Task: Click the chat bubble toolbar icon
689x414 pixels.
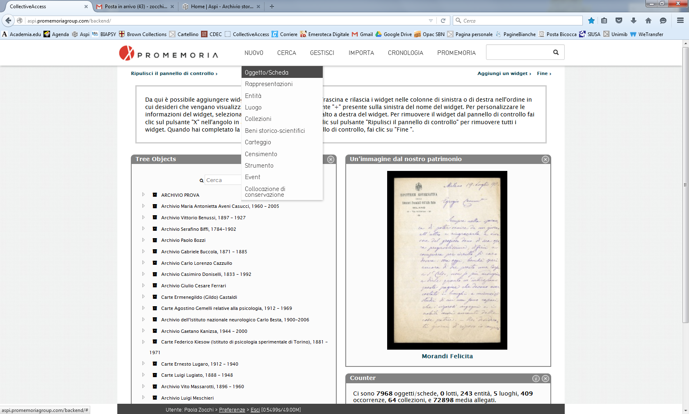Action: tap(663, 20)
